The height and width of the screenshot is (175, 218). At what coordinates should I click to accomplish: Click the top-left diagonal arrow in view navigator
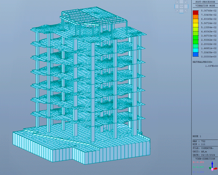[177, 2]
